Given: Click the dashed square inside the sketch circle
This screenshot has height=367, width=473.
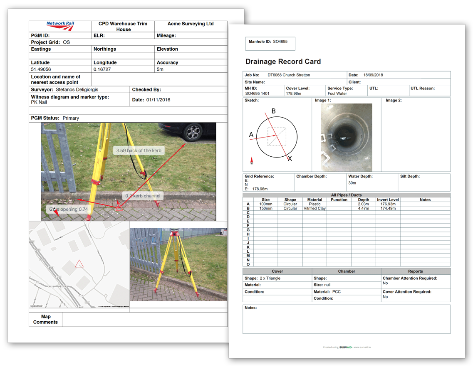Looking at the screenshot, I should pos(276,136).
